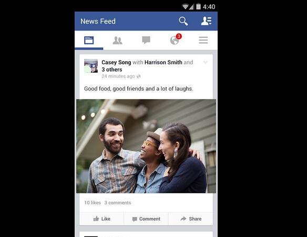
Task: Tap the Comment button
Action: point(146,219)
